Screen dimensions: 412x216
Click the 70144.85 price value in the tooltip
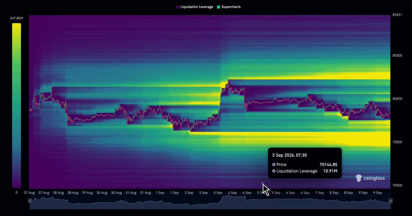(x=328, y=164)
